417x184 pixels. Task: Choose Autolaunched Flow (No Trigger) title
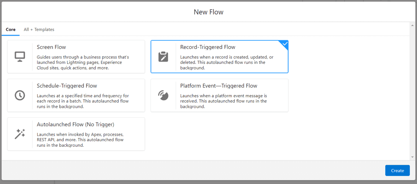75,125
